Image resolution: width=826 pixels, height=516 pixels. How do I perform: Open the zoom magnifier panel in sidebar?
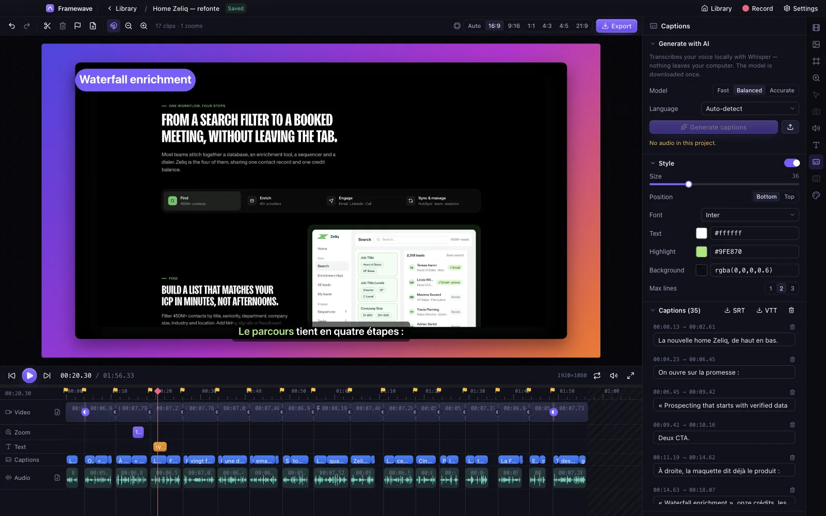pos(816,78)
